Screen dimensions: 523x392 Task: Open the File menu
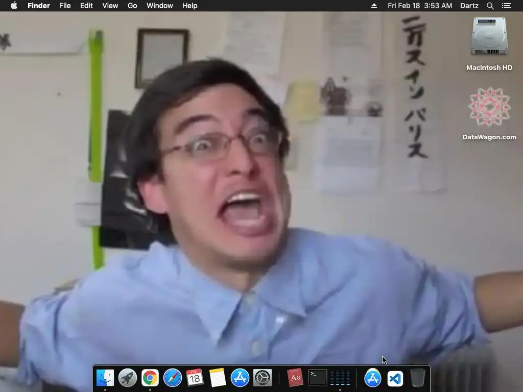coord(65,6)
